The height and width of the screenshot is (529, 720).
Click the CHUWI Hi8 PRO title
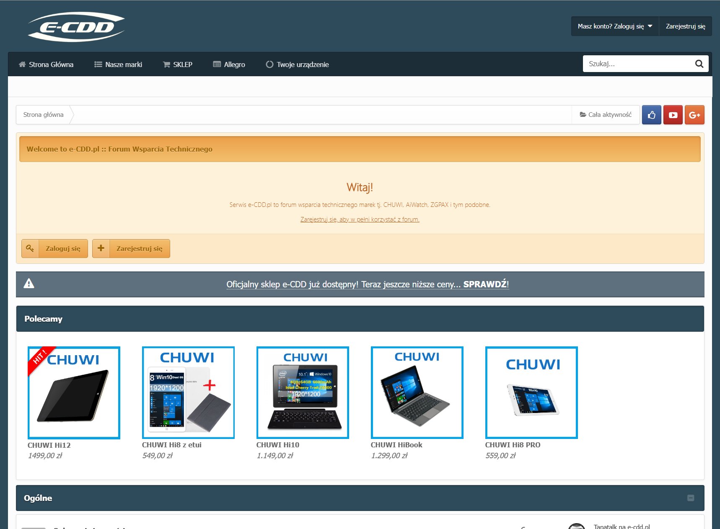pos(513,445)
